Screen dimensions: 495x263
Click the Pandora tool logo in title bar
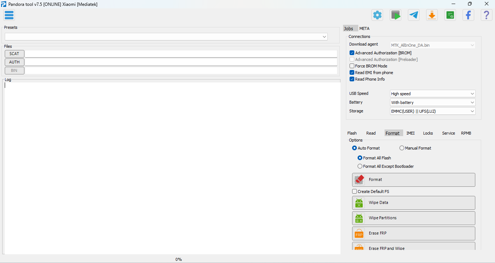pos(4,4)
